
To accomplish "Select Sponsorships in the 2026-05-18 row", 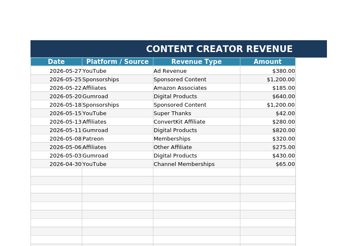I will point(117,105).
